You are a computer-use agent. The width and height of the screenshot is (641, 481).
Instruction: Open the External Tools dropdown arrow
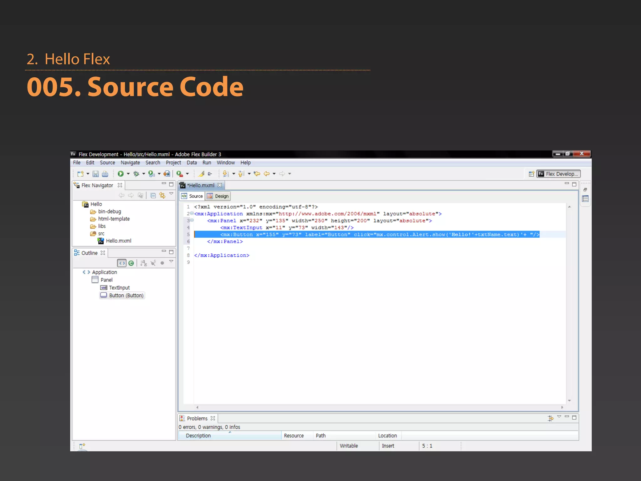(187, 174)
